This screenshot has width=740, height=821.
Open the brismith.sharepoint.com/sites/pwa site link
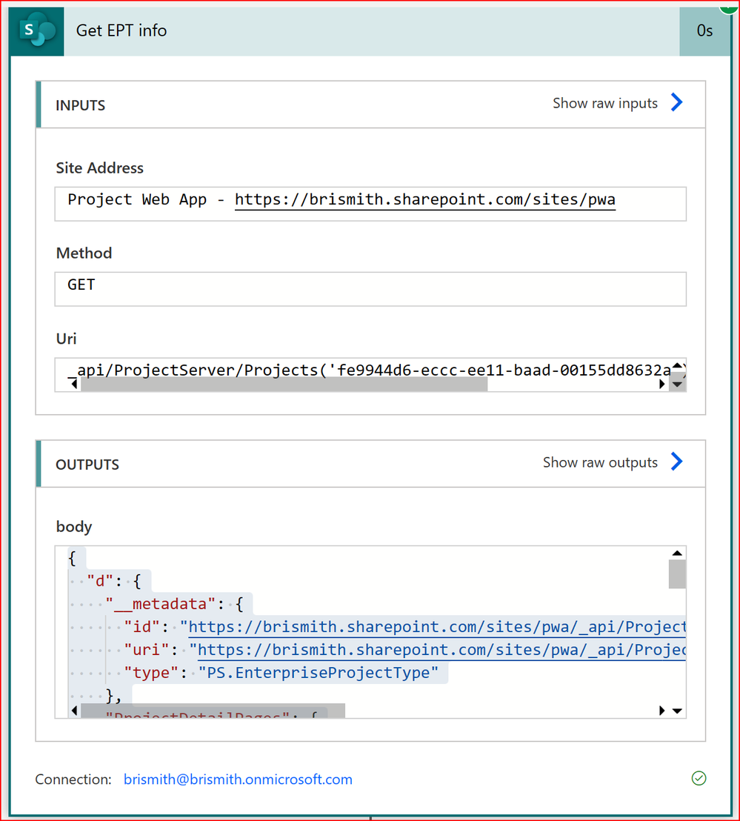425,199
